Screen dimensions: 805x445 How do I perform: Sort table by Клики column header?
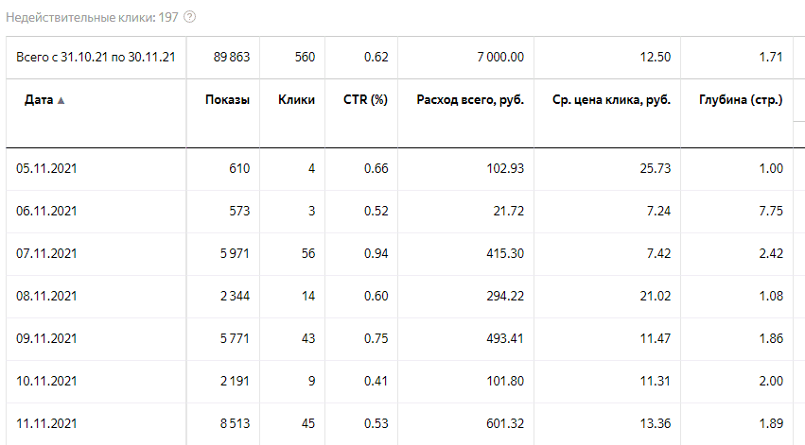click(x=297, y=100)
